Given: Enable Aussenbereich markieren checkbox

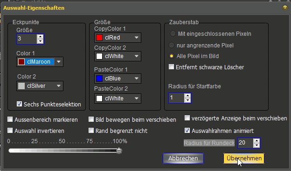Looking at the screenshot, I should click(10, 119).
